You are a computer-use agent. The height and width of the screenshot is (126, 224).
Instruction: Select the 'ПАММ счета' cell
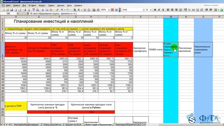(x=156, y=50)
